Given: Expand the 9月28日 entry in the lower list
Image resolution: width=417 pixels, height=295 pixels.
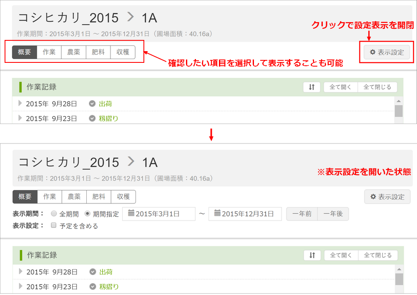Looking at the screenshot, I should pos(20,272).
